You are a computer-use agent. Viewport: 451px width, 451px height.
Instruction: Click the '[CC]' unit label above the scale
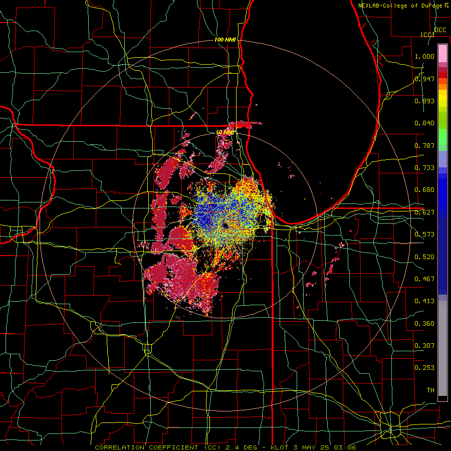click(427, 35)
